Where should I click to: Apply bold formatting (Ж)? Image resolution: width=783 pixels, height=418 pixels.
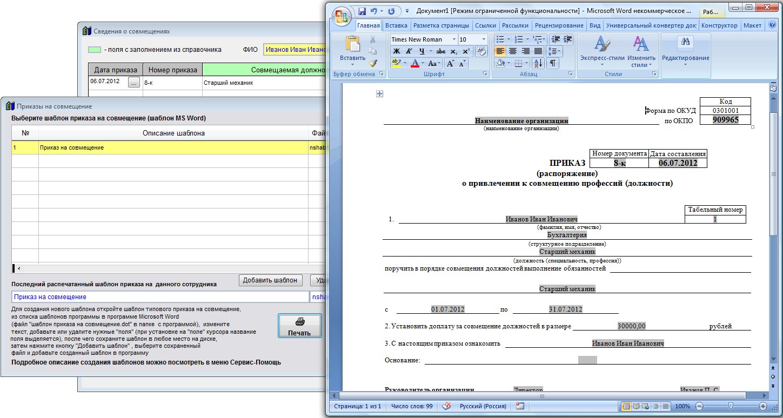pyautogui.click(x=396, y=51)
